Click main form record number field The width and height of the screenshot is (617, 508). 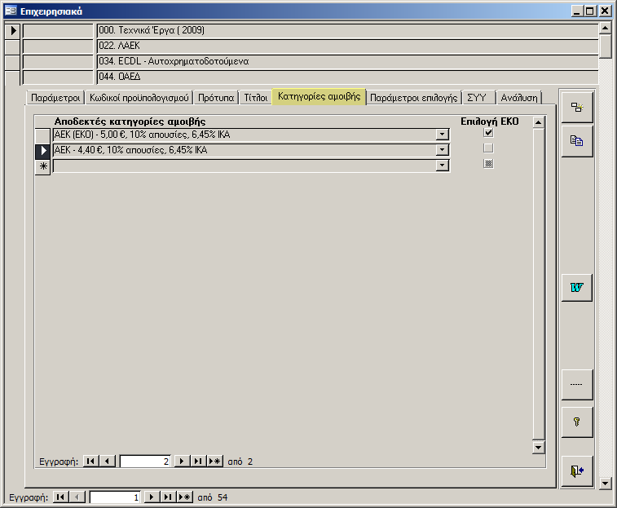[114, 497]
